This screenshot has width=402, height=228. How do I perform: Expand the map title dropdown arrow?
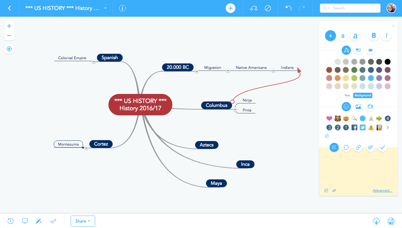point(105,8)
